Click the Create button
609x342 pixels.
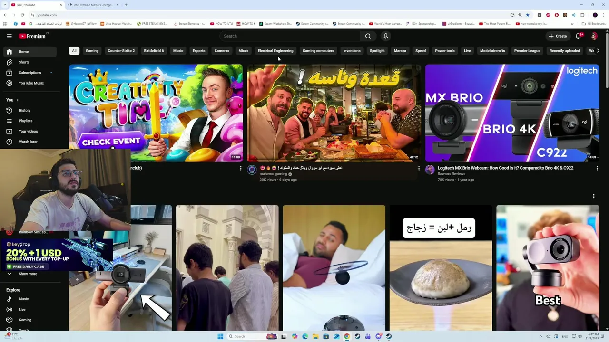click(x=558, y=36)
